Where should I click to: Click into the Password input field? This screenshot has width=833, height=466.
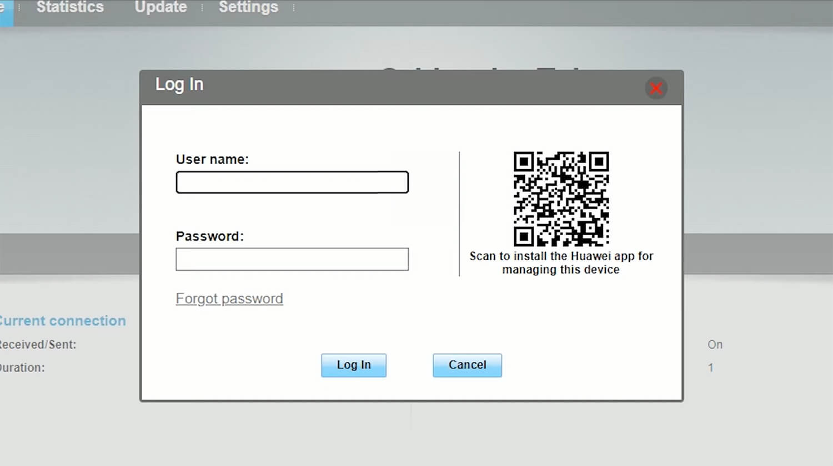coord(292,259)
